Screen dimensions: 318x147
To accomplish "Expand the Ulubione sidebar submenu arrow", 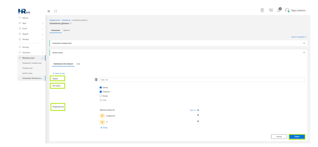I will [43, 53].
